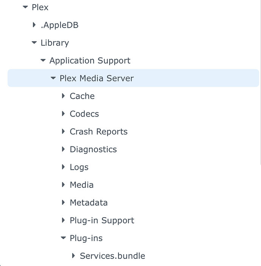
Task: Collapse the Plex Media Server arrow
Action: [x=53, y=78]
